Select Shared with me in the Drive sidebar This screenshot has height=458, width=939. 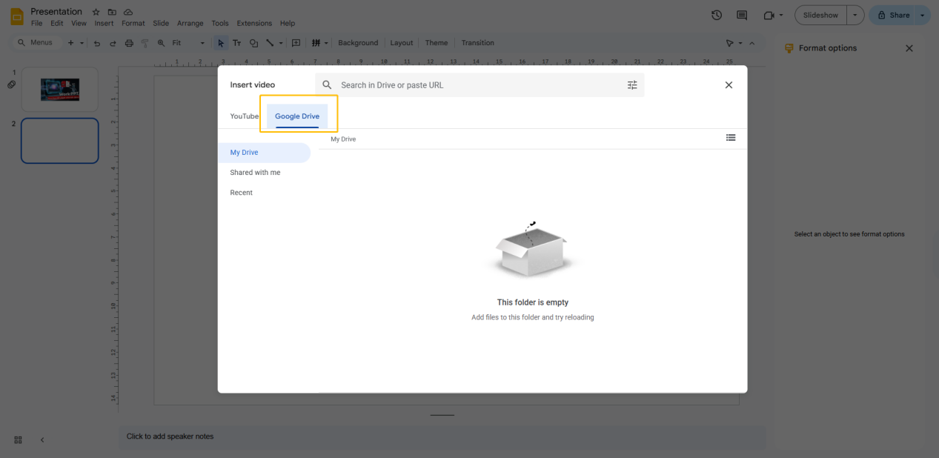click(x=255, y=172)
